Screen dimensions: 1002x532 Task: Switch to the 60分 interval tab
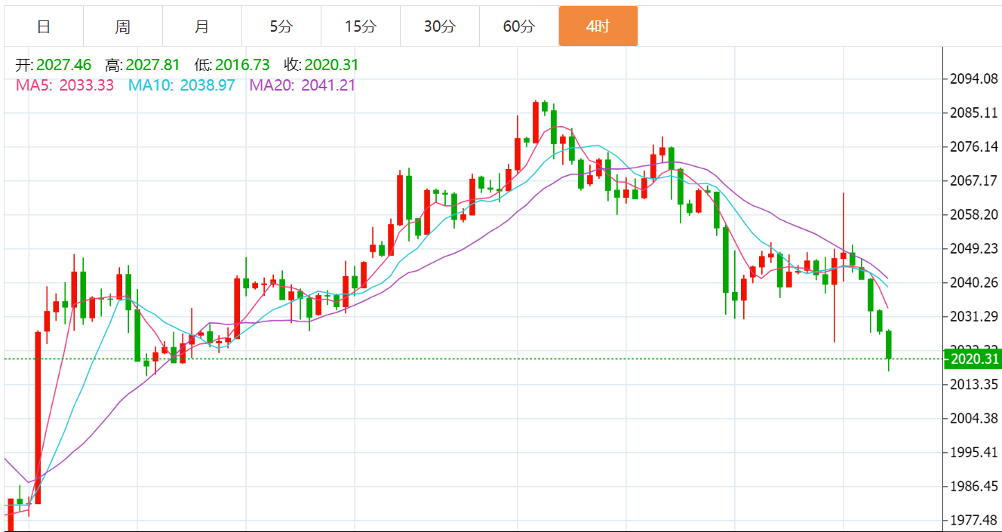[x=519, y=27]
